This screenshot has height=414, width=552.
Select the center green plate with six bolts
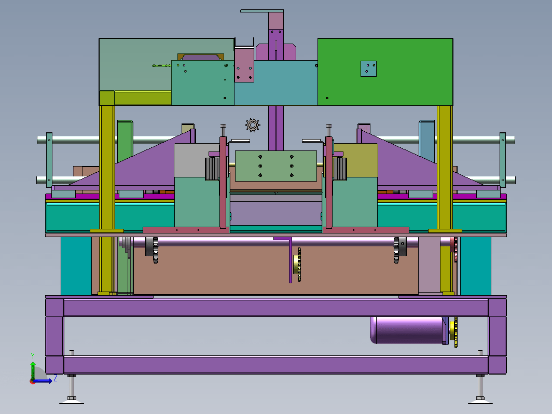pyautogui.click(x=276, y=166)
